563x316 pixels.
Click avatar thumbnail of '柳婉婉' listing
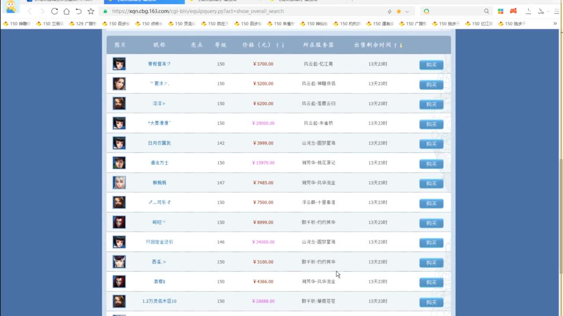(119, 183)
